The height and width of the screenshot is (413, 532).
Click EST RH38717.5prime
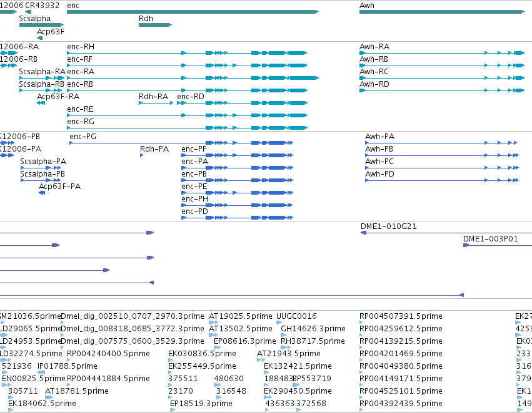point(313,341)
